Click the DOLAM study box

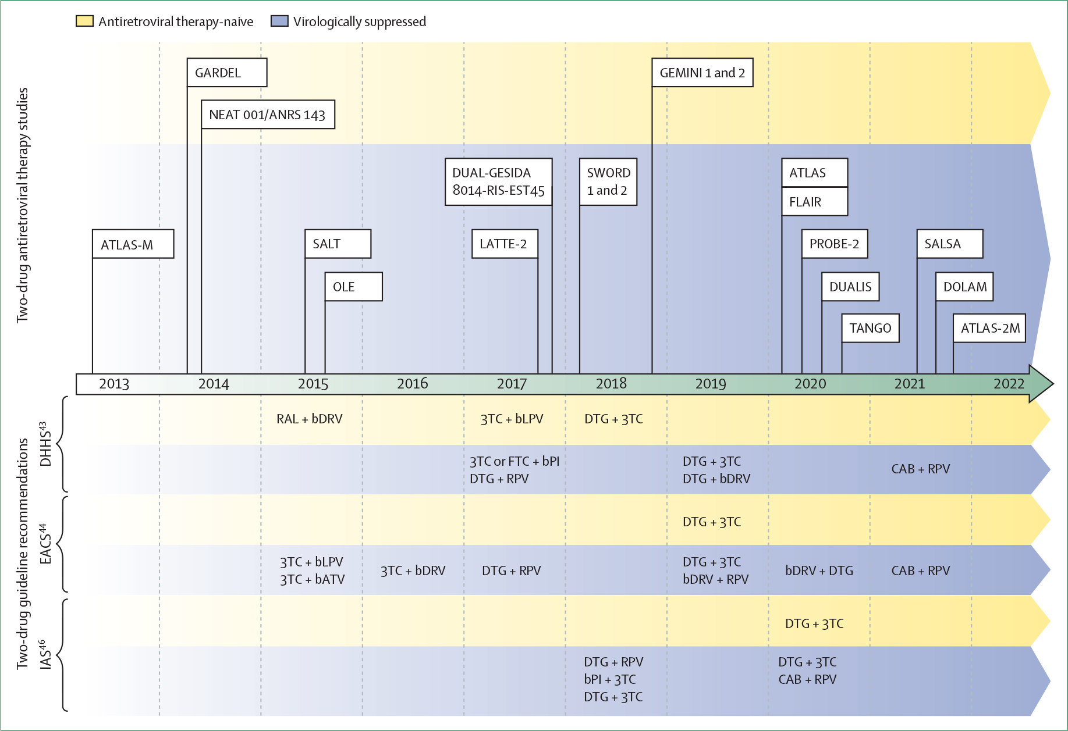point(964,287)
